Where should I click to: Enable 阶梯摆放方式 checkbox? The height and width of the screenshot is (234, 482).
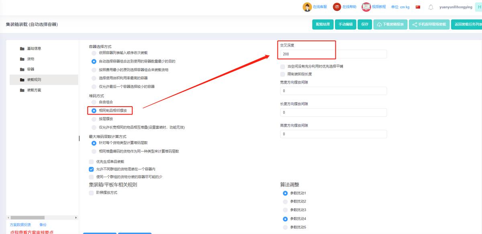91,193
